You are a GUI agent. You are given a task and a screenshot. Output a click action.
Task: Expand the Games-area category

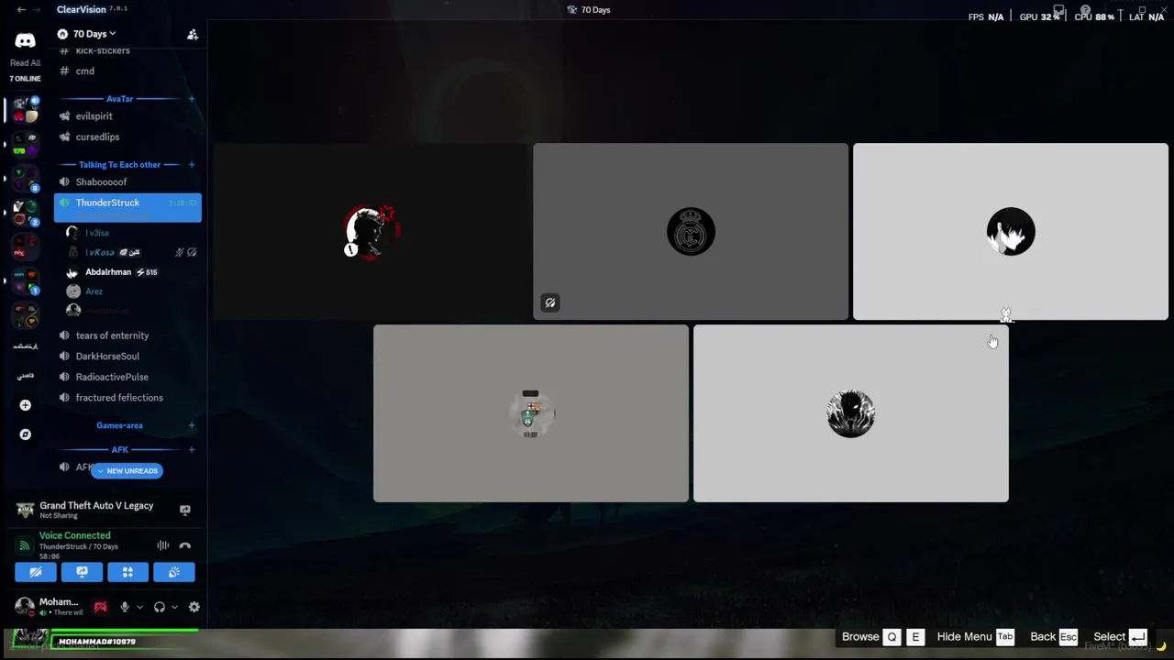(119, 425)
